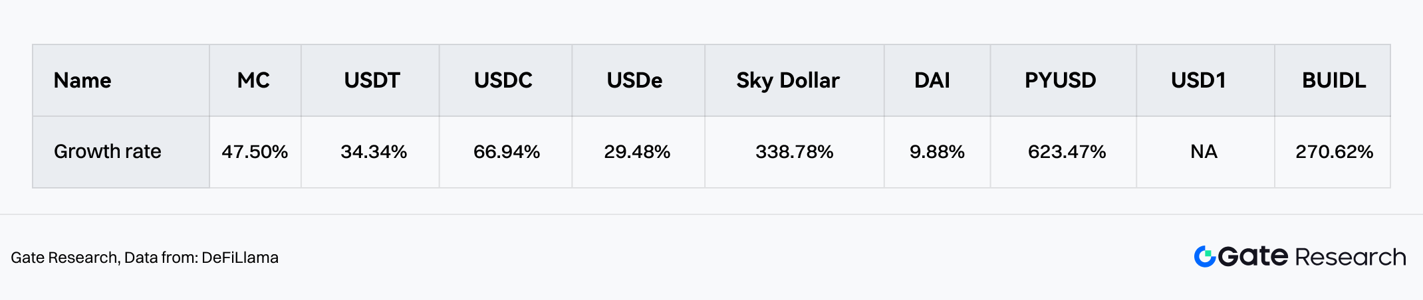The height and width of the screenshot is (300, 1423).
Task: Select the 34.34% USDT growth value
Action: point(374,152)
